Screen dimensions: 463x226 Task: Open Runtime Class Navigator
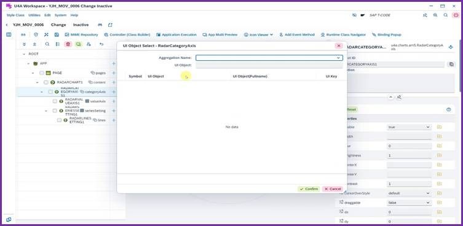(343, 34)
